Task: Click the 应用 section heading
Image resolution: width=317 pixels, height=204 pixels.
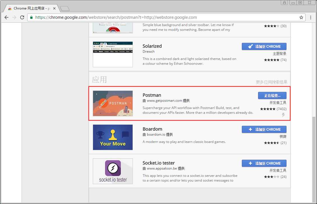Action: [99, 80]
